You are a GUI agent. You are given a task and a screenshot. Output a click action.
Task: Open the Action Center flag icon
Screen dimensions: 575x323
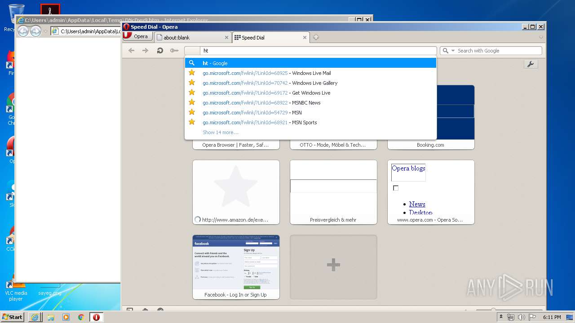pyautogui.click(x=531, y=317)
